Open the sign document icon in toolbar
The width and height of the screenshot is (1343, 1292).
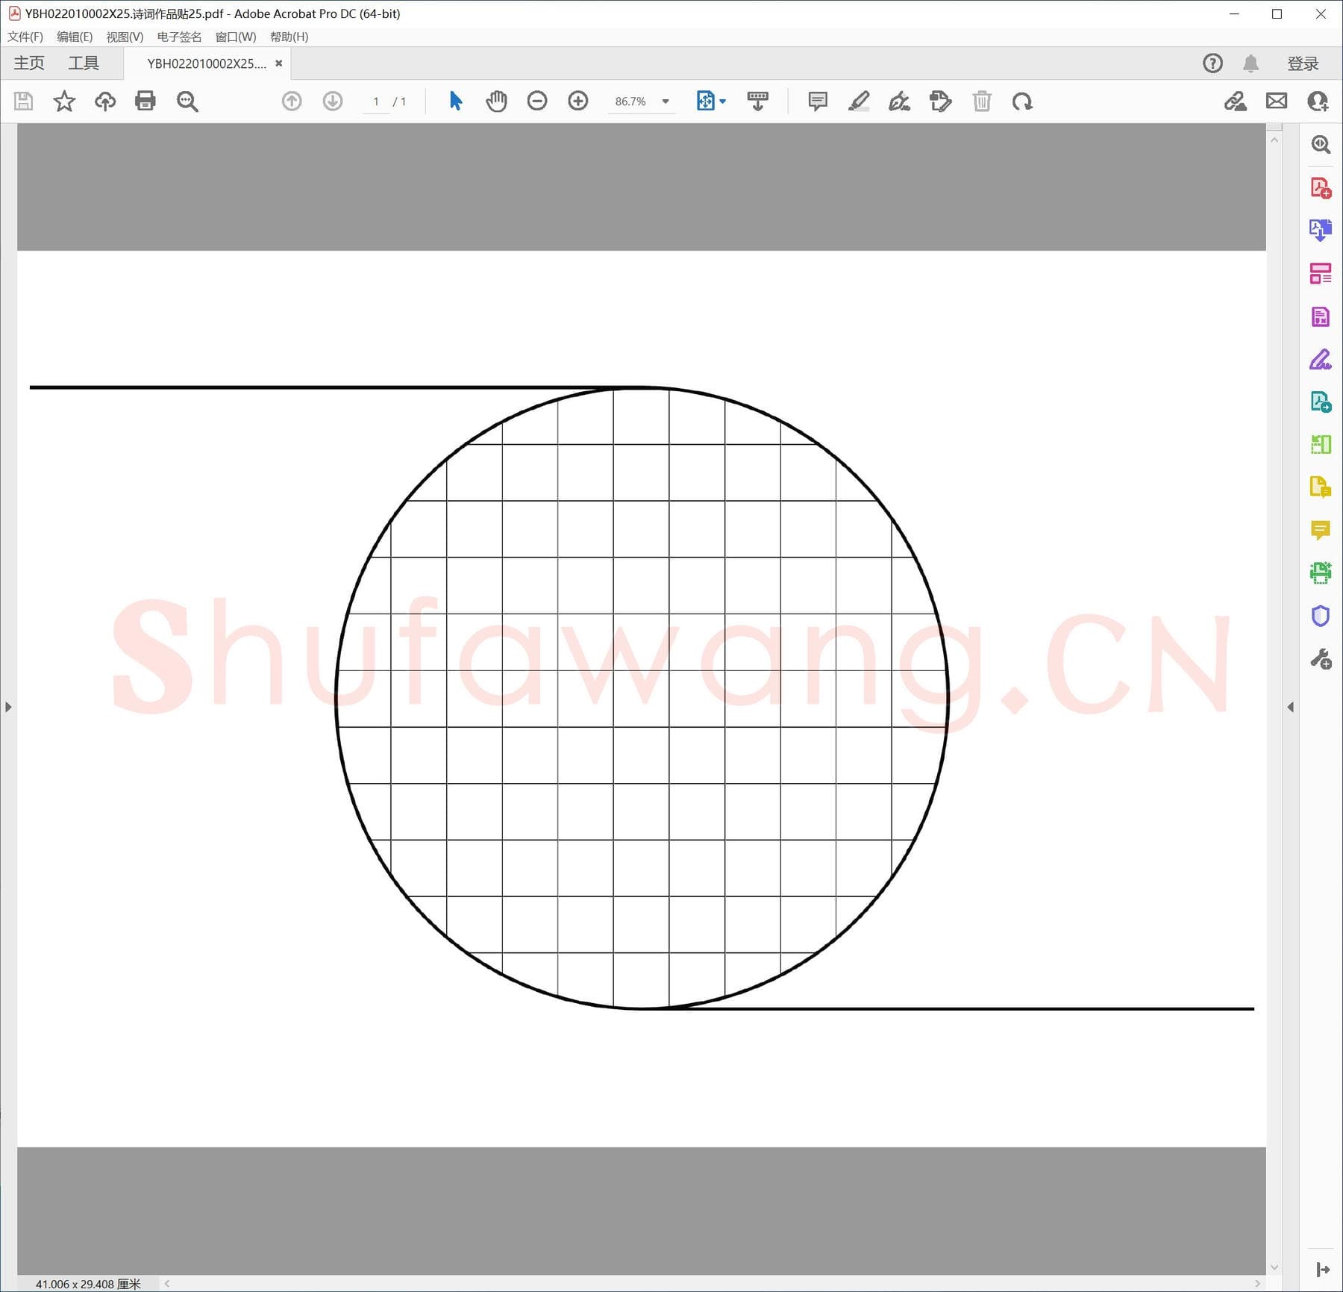(x=1236, y=102)
